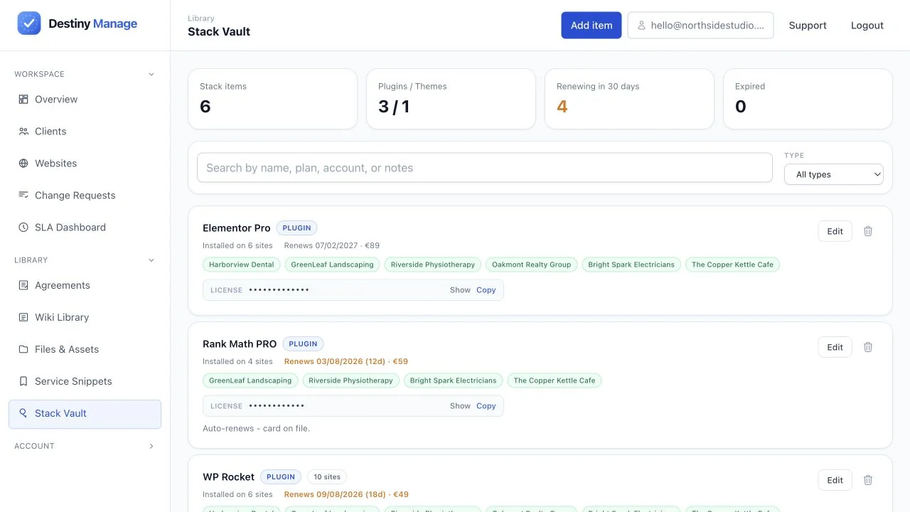The width and height of the screenshot is (910, 512).
Task: Click the stack search input field
Action: (x=485, y=168)
